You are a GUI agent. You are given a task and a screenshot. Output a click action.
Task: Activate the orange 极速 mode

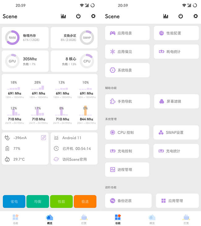(x=85, y=202)
